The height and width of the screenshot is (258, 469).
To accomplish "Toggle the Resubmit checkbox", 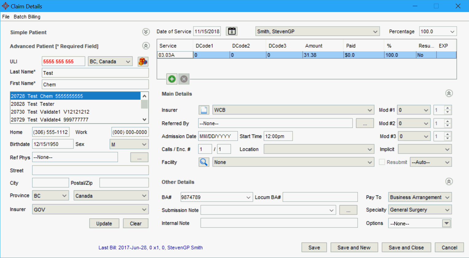I will pos(382,162).
